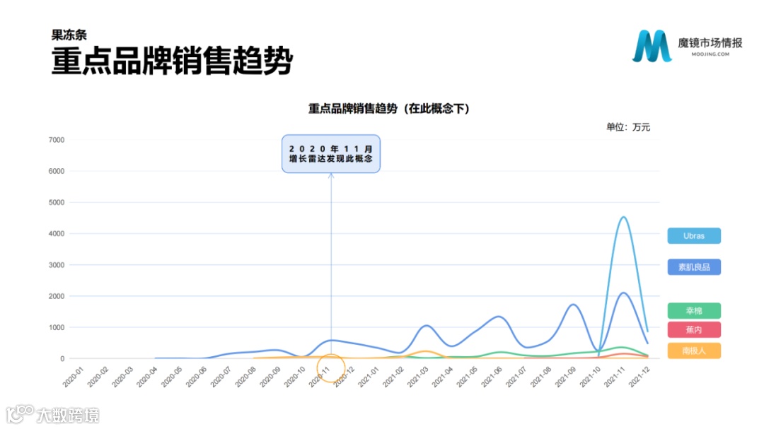Image resolution: width=764 pixels, height=429 pixels.
Task: Click the 素肌良品 legend label
Action: coord(694,267)
